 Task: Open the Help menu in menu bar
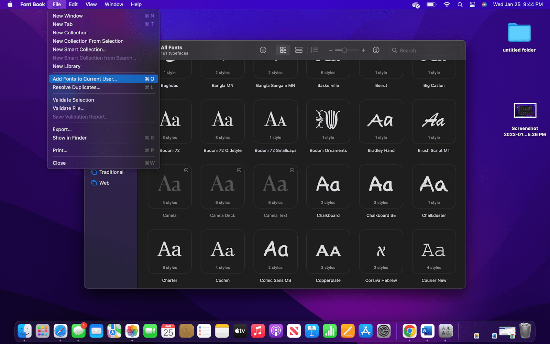[x=136, y=4]
